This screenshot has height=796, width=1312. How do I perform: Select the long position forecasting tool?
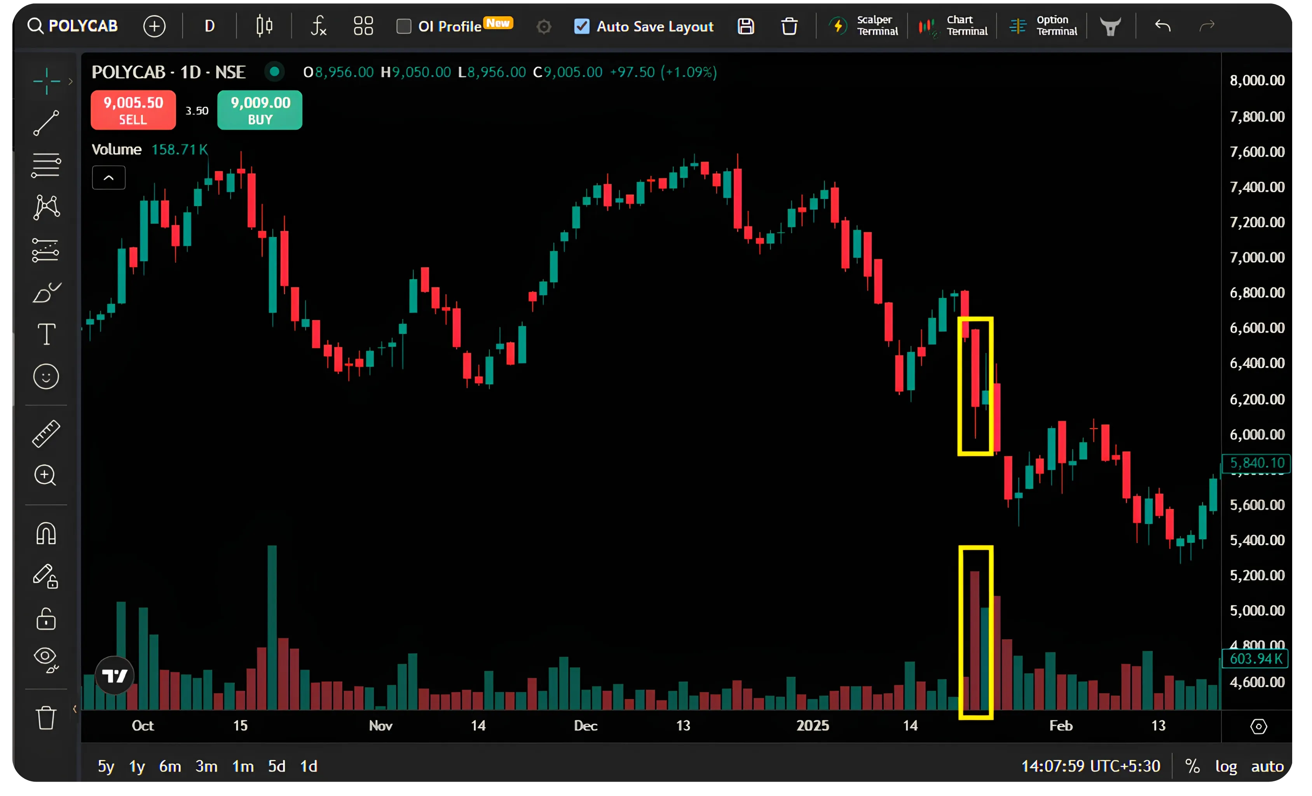pos(46,250)
